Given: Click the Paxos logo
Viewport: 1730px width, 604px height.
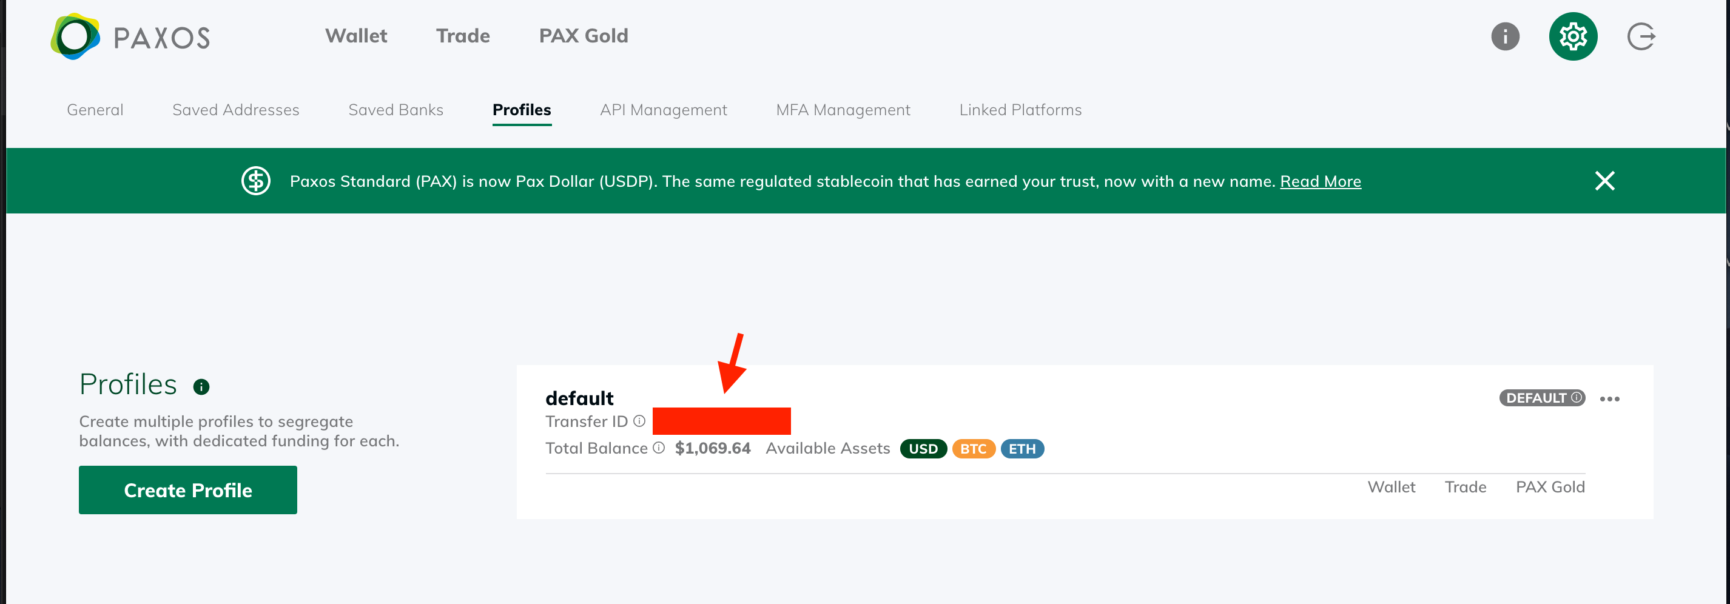Looking at the screenshot, I should tap(130, 37).
